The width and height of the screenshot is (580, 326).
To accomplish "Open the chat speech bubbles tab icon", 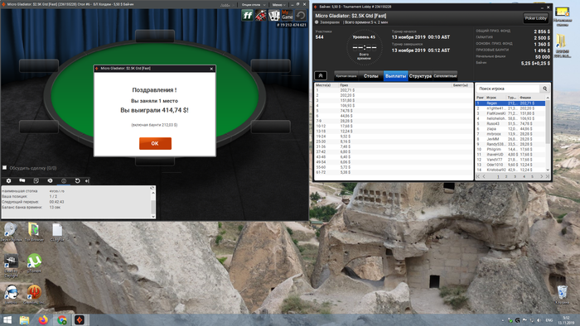I will pos(22,181).
